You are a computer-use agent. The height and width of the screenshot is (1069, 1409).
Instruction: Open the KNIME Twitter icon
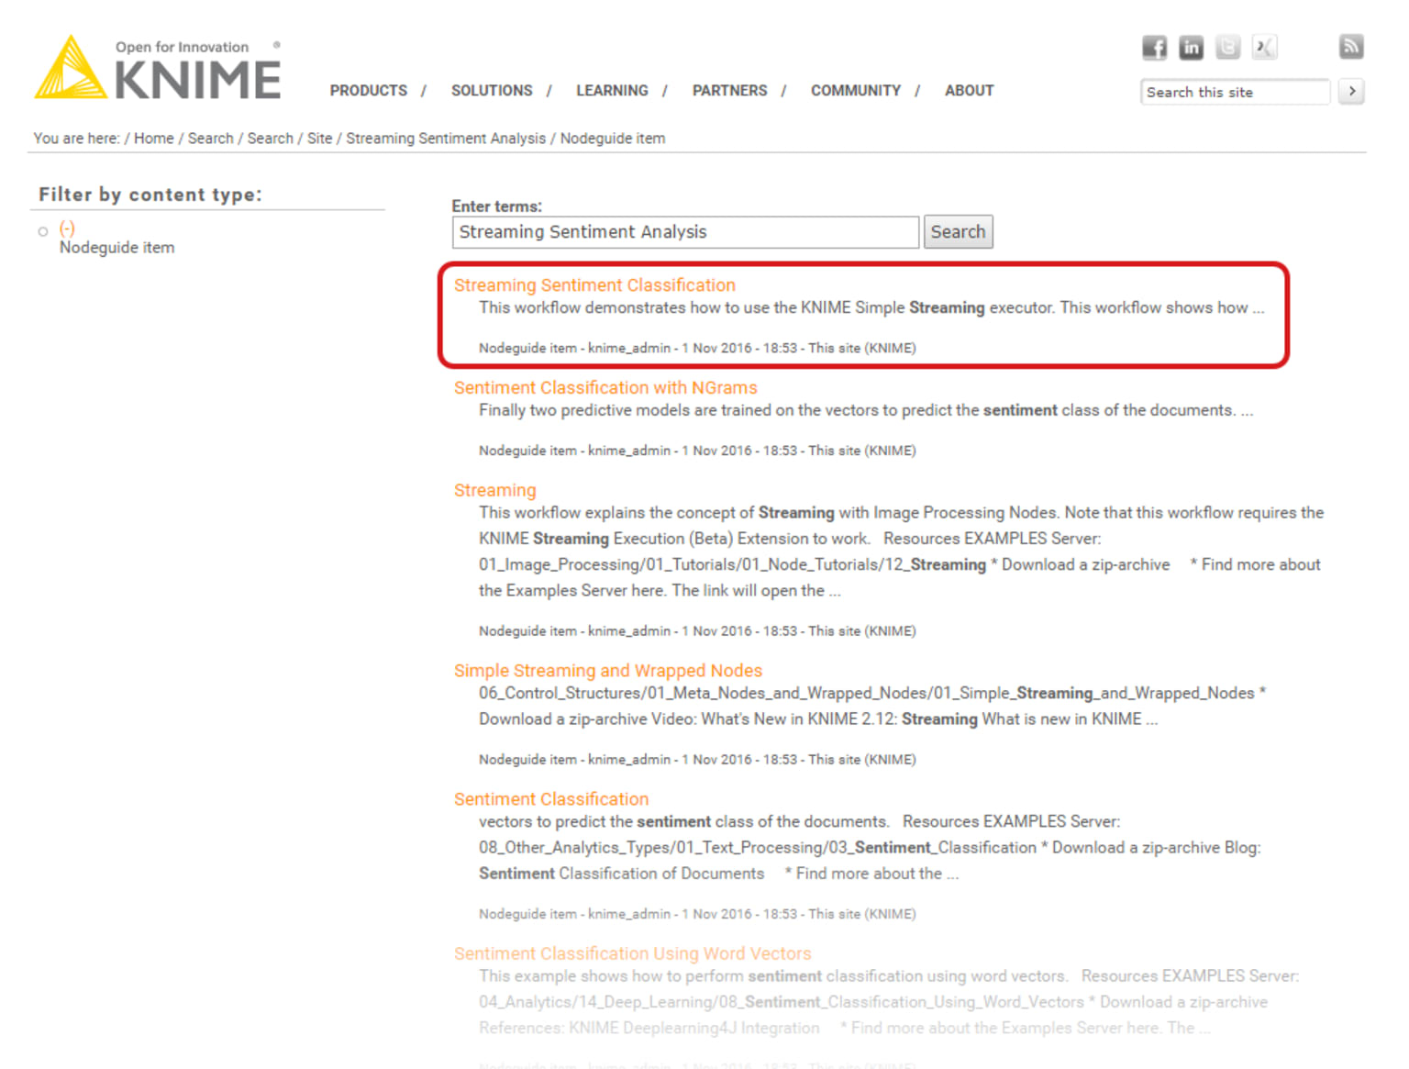pos(1227,48)
